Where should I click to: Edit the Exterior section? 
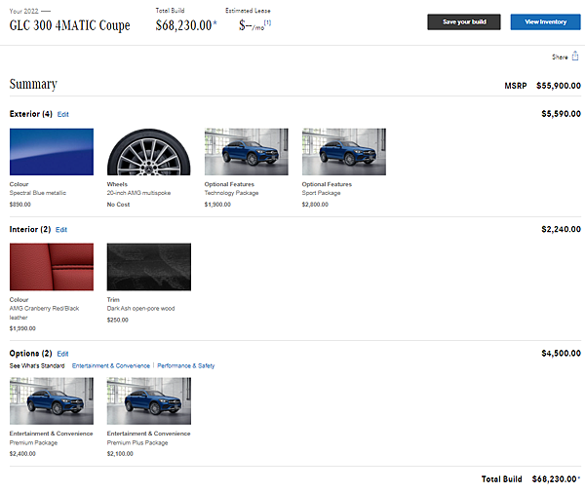coord(63,115)
